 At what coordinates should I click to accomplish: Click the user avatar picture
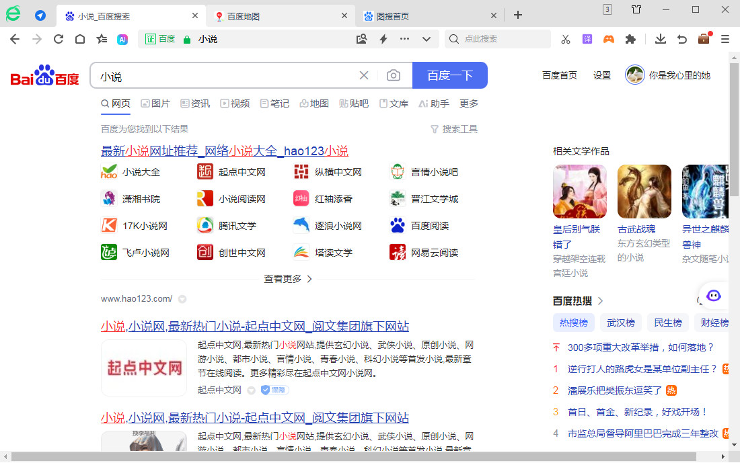pos(635,75)
